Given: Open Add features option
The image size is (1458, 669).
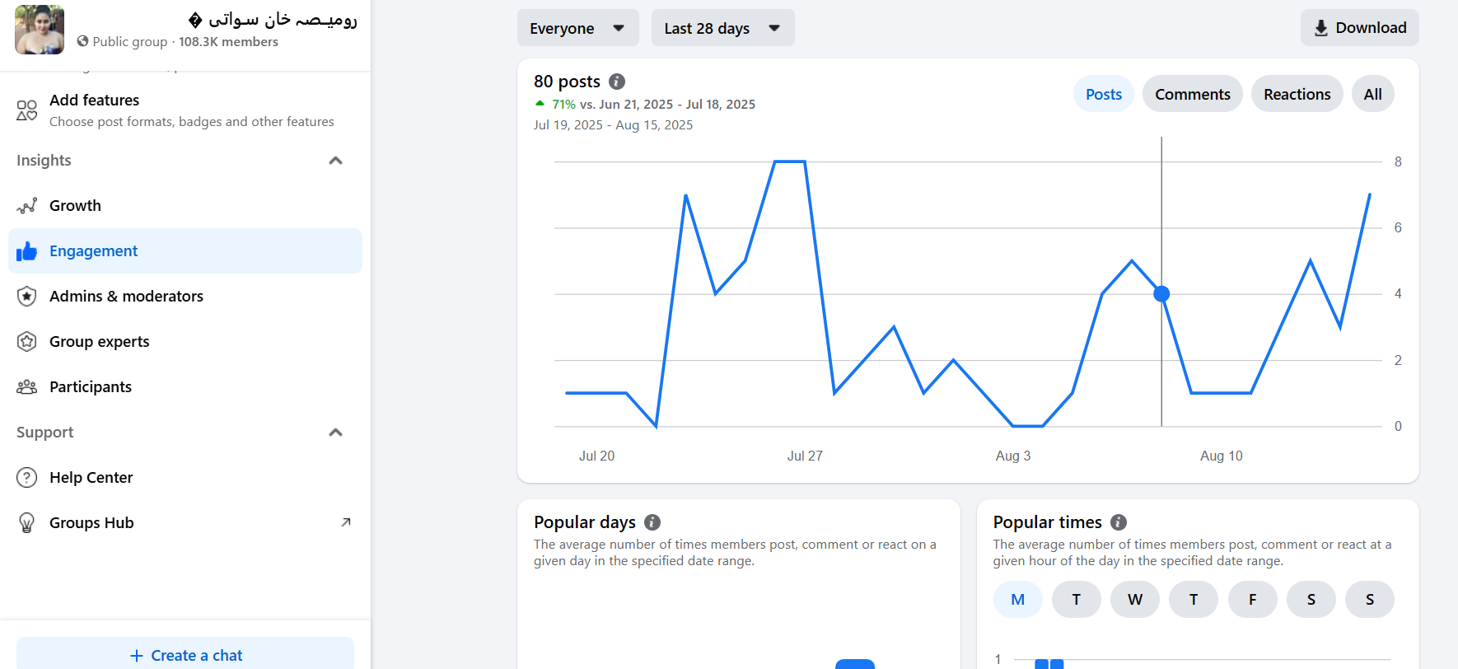Looking at the screenshot, I should point(185,110).
